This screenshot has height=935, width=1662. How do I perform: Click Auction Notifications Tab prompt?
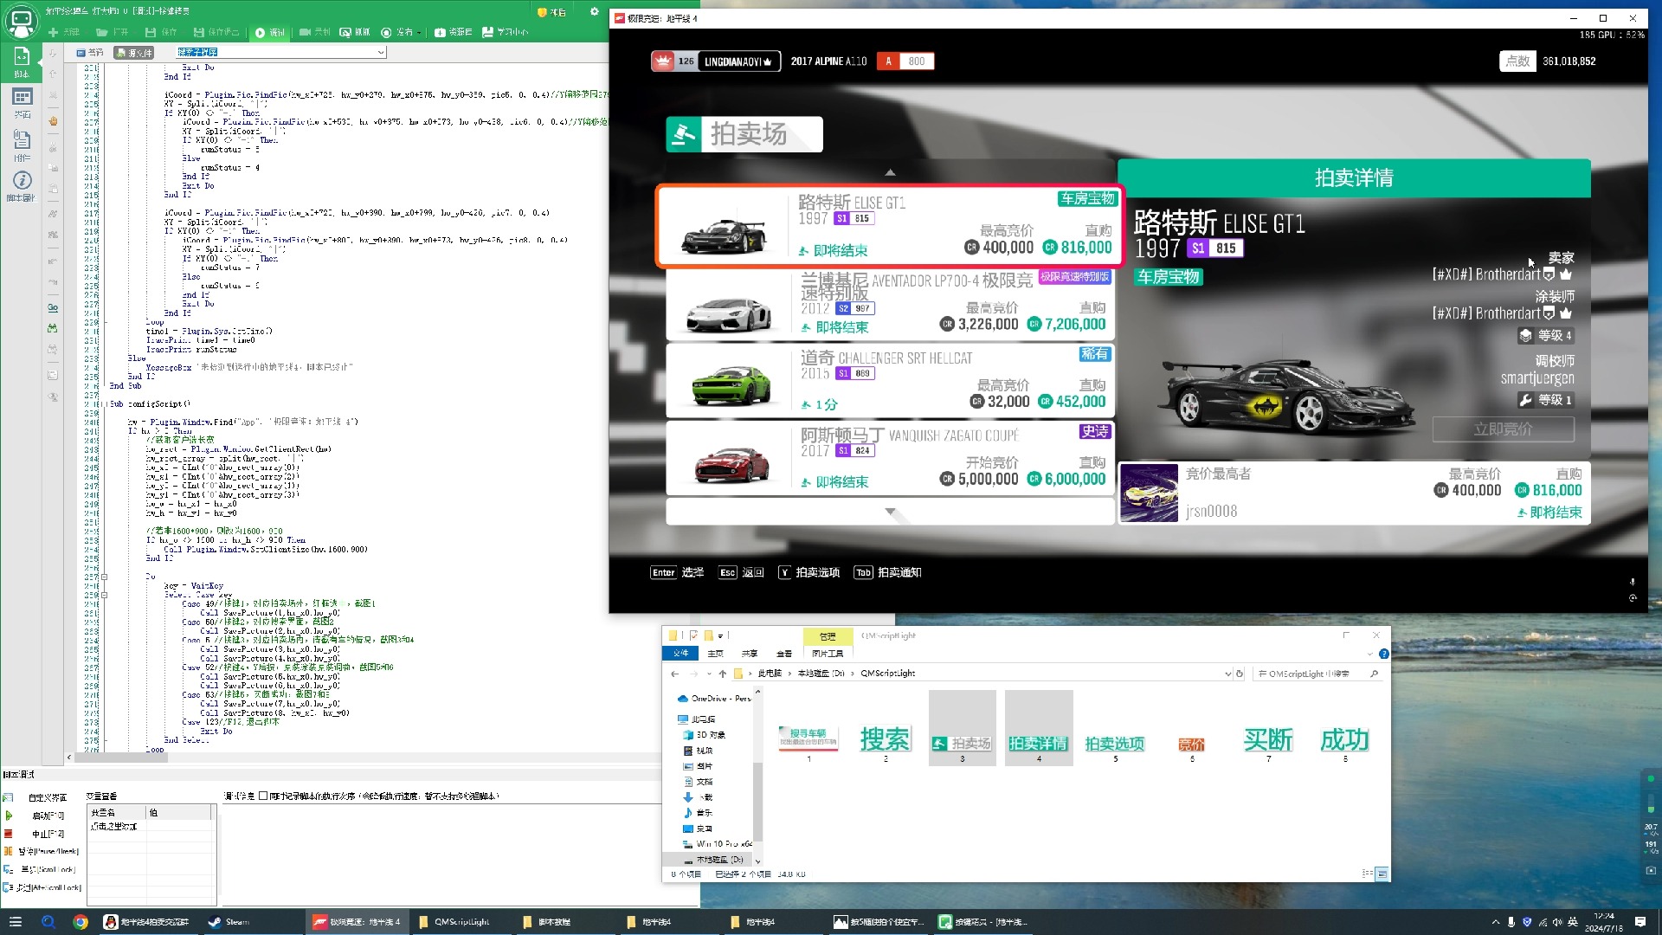pos(887,572)
